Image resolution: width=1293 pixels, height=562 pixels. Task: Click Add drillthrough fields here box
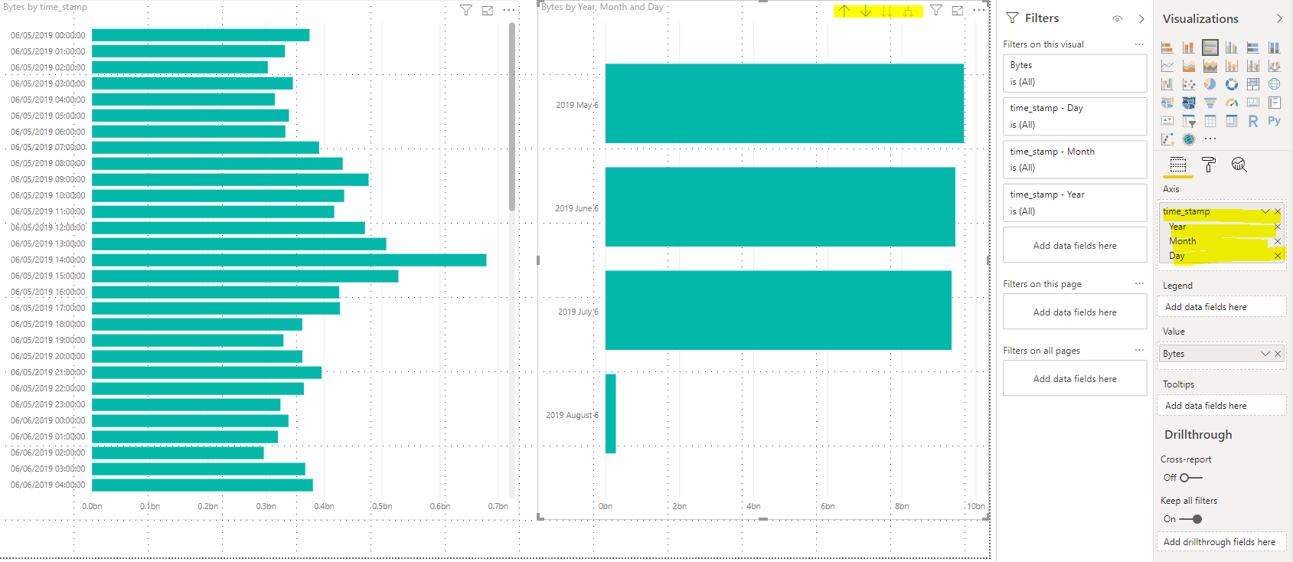click(x=1221, y=542)
